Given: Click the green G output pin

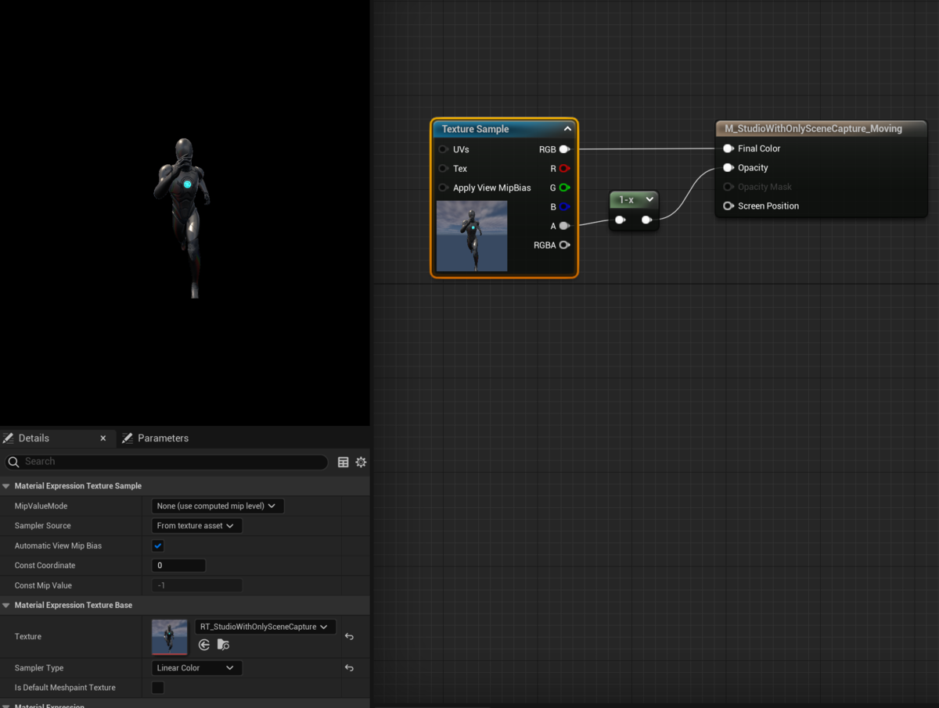Looking at the screenshot, I should click(x=564, y=188).
